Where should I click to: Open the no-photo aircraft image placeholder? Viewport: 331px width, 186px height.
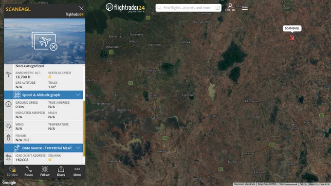click(x=45, y=41)
